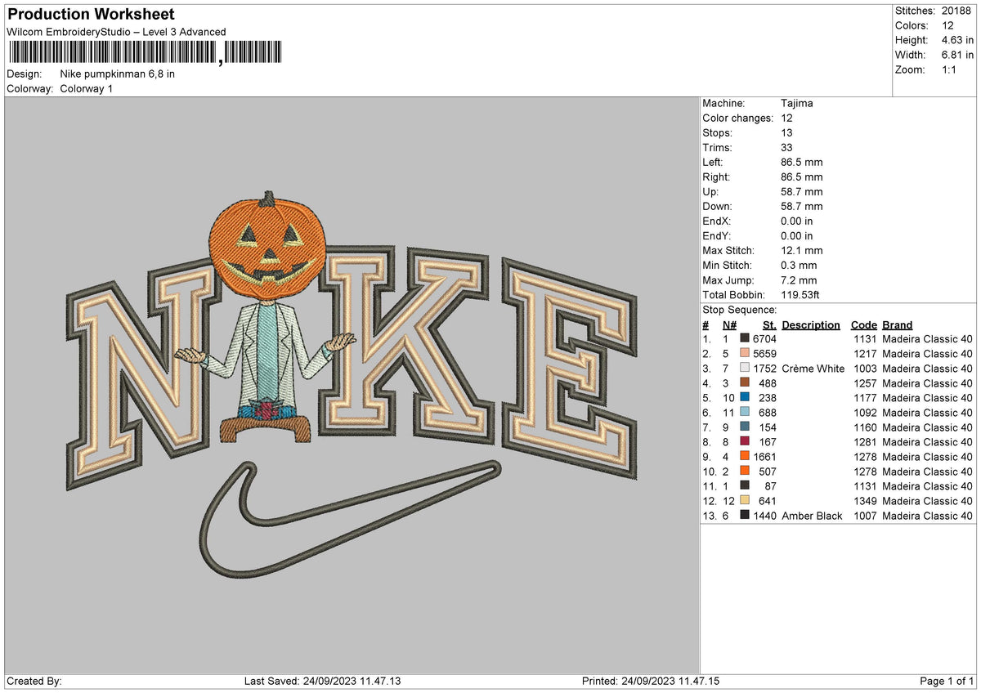This screenshot has height=693, width=981.
Task: Select the 'EndY:' label
Action: (717, 235)
